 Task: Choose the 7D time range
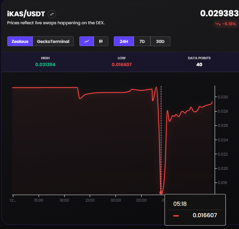[142, 41]
